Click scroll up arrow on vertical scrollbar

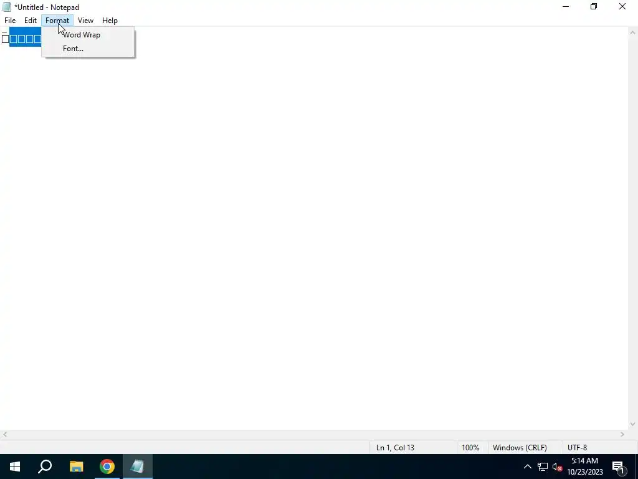click(633, 32)
